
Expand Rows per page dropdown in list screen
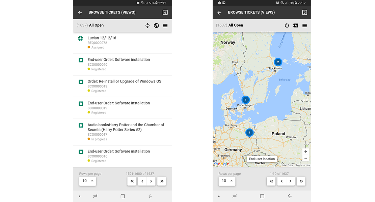coord(87,181)
